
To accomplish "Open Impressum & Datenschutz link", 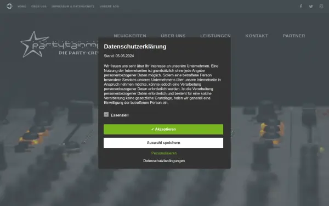I will 73,7.
